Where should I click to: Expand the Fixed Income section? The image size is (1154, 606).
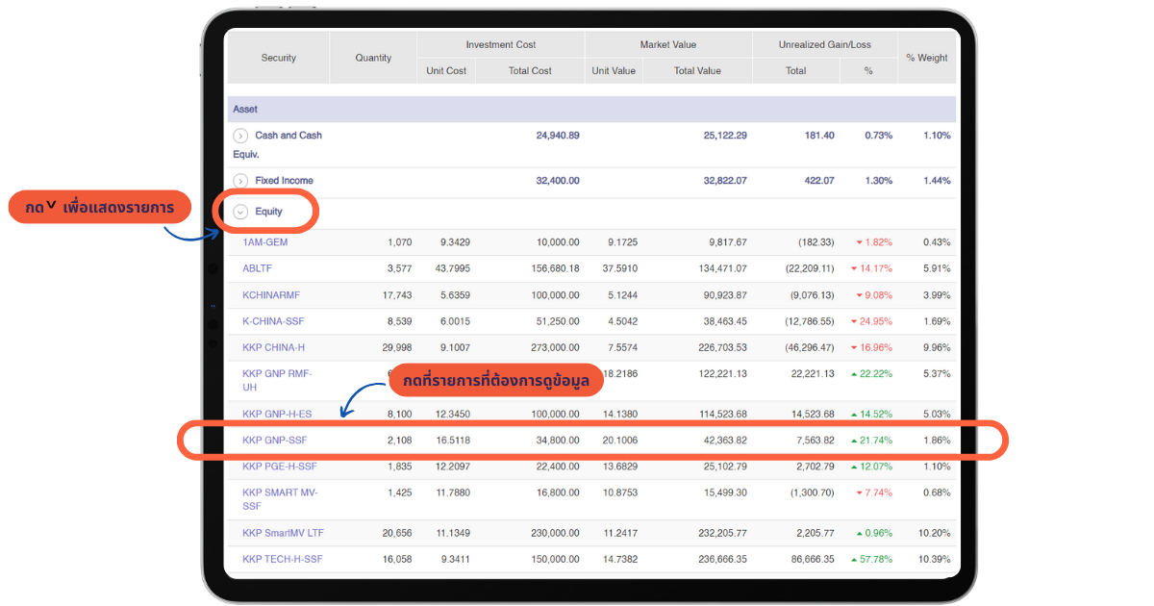pyautogui.click(x=240, y=181)
